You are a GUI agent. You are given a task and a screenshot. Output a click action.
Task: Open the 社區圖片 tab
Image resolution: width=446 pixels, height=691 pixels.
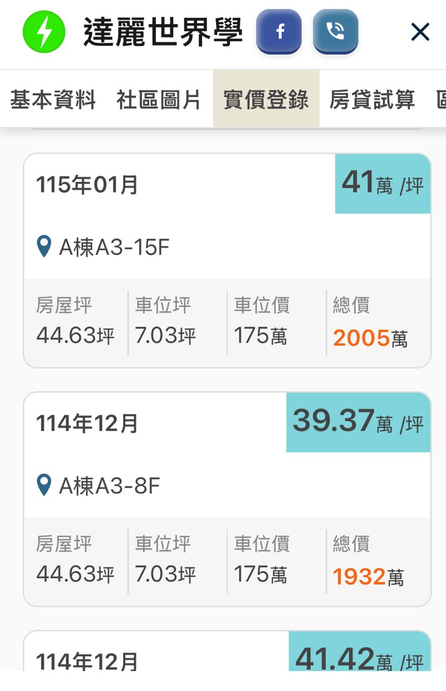click(159, 100)
